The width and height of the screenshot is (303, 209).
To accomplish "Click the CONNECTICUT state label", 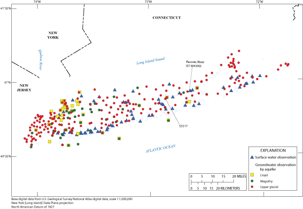I will (166, 17).
